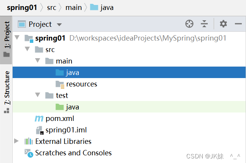Collapse the src folder arrow

(x=27, y=49)
